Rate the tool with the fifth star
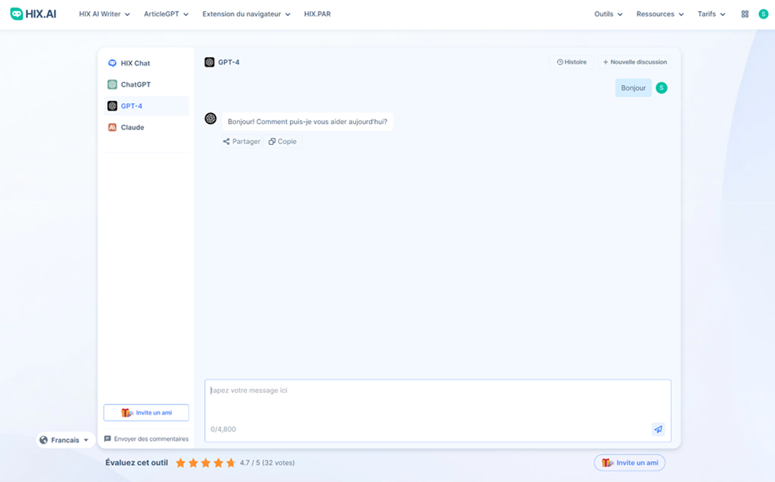 coord(231,463)
